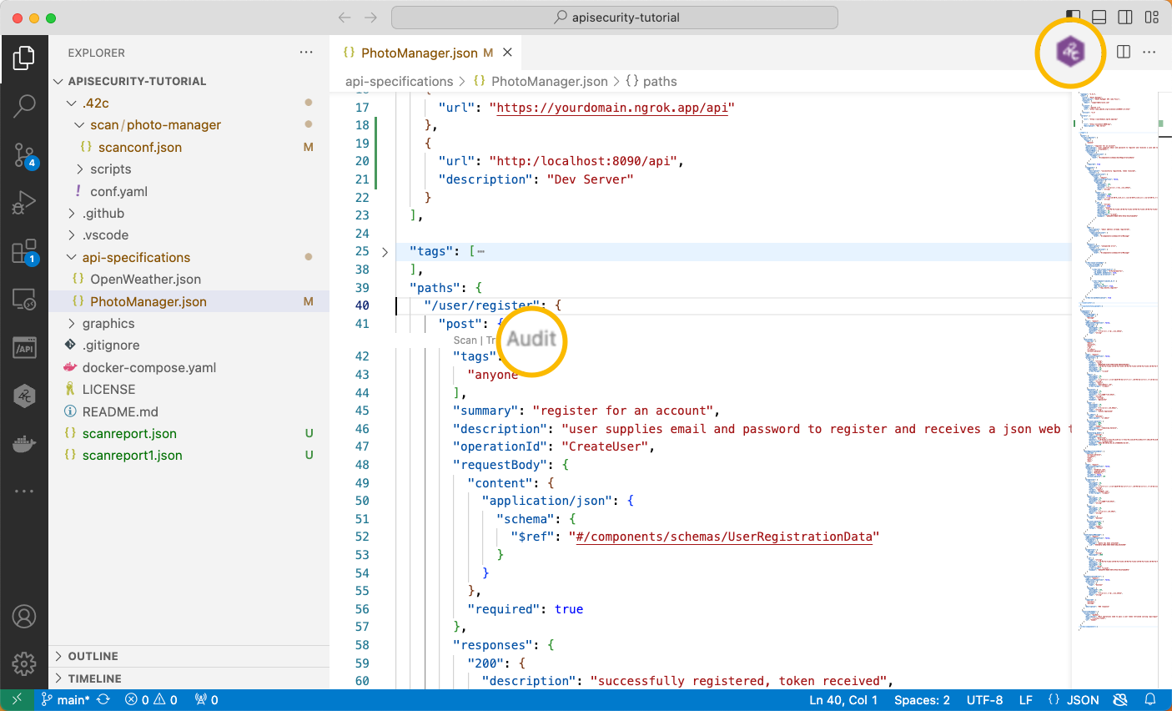Unfold the collapsed "tags" block on line 25
The width and height of the screenshot is (1172, 711).
click(385, 251)
